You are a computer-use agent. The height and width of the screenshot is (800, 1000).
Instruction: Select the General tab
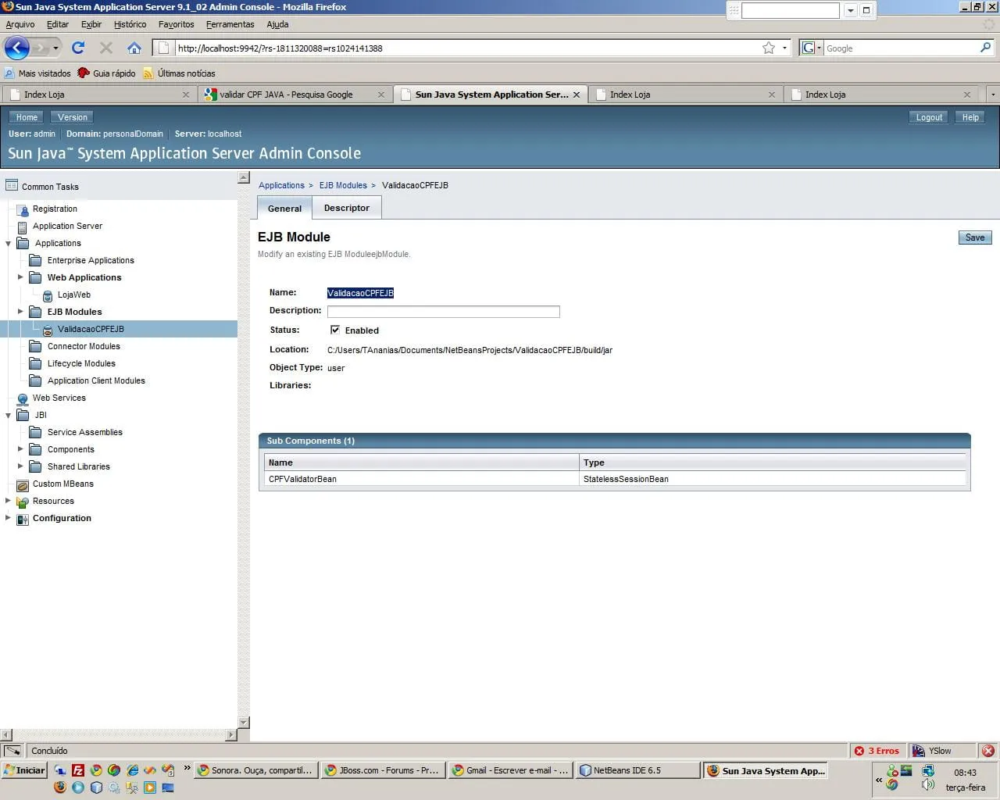tap(284, 209)
